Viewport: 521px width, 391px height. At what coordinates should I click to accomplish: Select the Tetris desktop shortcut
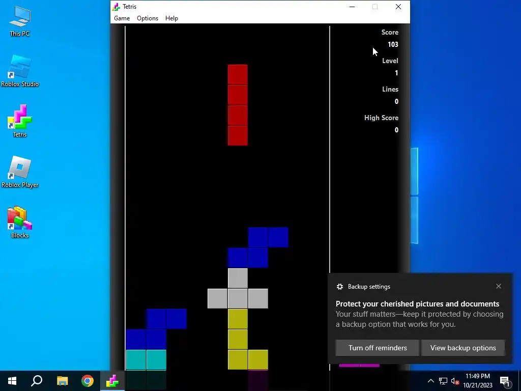[20, 121]
